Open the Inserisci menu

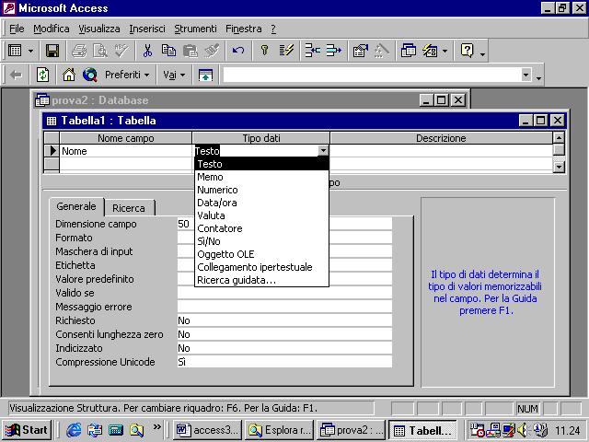(147, 29)
